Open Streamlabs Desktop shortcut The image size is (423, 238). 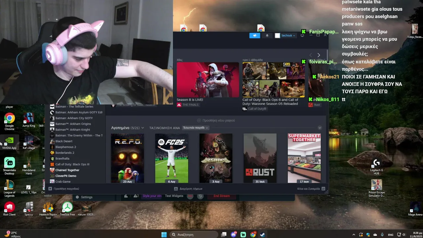coord(9,166)
